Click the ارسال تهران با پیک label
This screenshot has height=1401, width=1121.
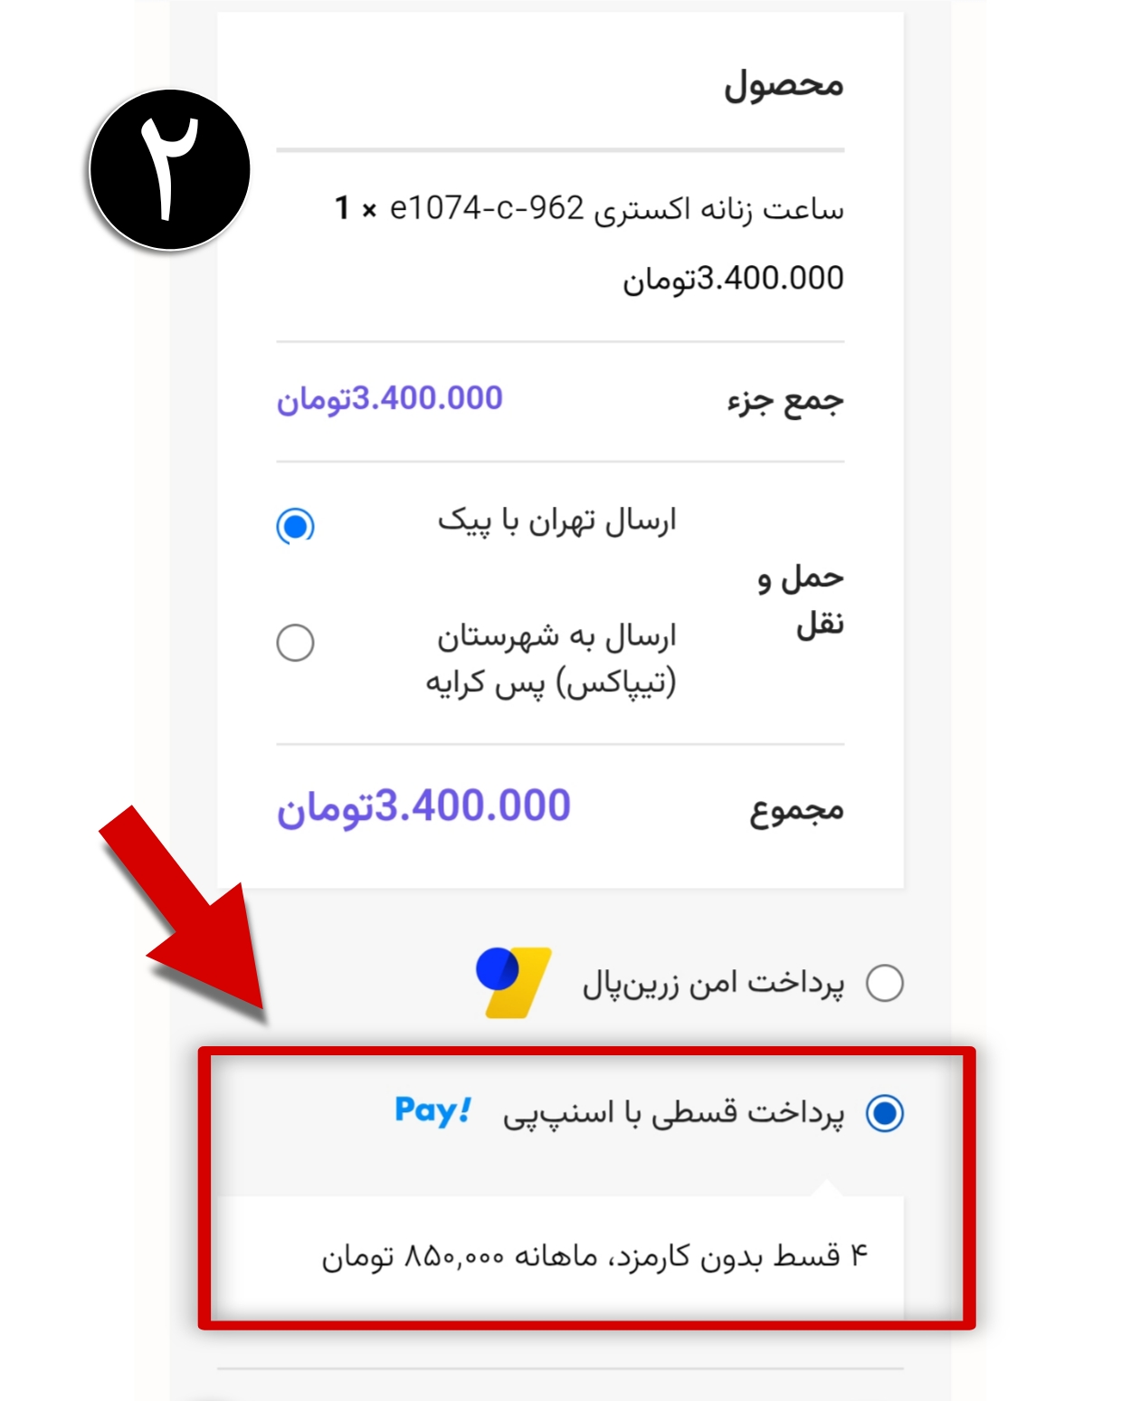[557, 521]
